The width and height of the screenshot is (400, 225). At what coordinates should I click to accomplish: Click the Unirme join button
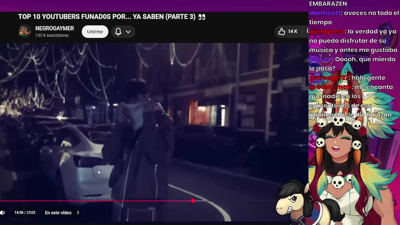(x=95, y=32)
